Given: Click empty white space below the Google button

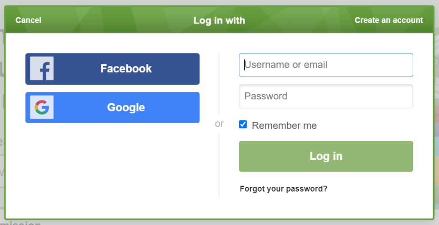Looking at the screenshot, I should (x=112, y=167).
